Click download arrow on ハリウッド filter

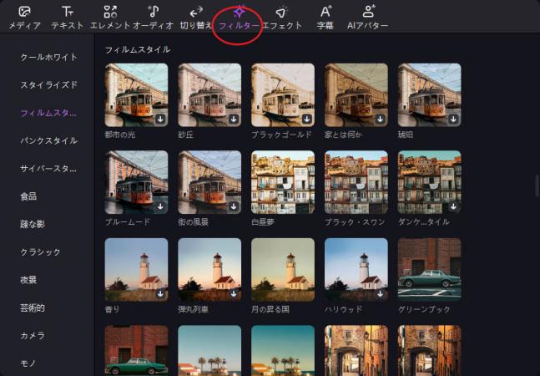coord(381,294)
